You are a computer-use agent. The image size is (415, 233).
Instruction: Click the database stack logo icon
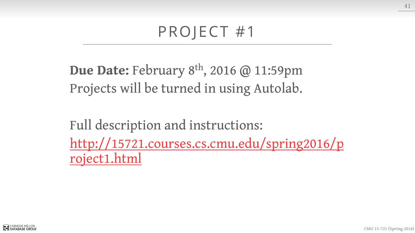tap(6, 228)
